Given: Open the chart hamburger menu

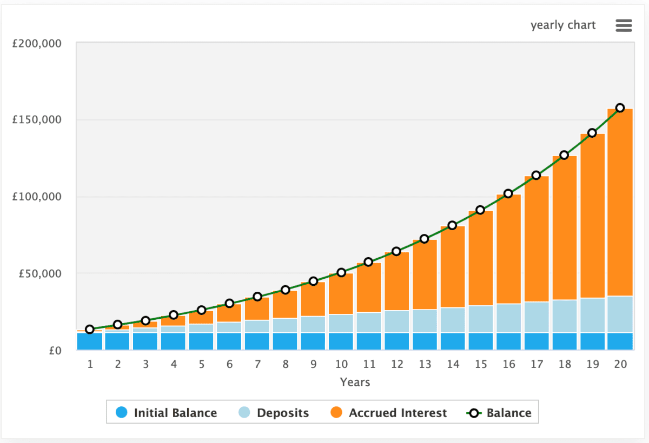Looking at the screenshot, I should click(x=624, y=25).
